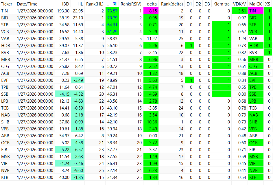Click Kiem tra value 1 in STB row
273x185 pixels.
[x=222, y=25]
